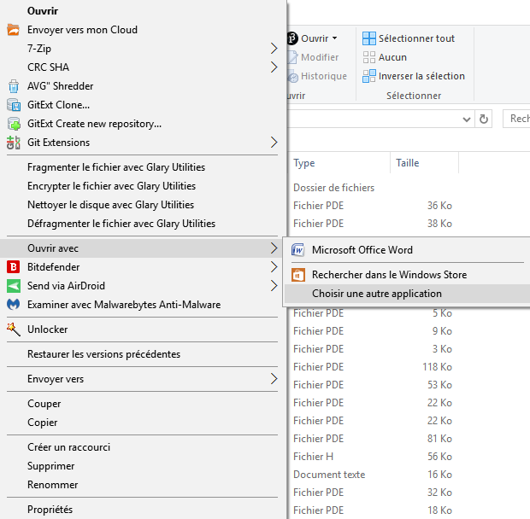Click the Unlocker magic wand icon

pyautogui.click(x=14, y=329)
